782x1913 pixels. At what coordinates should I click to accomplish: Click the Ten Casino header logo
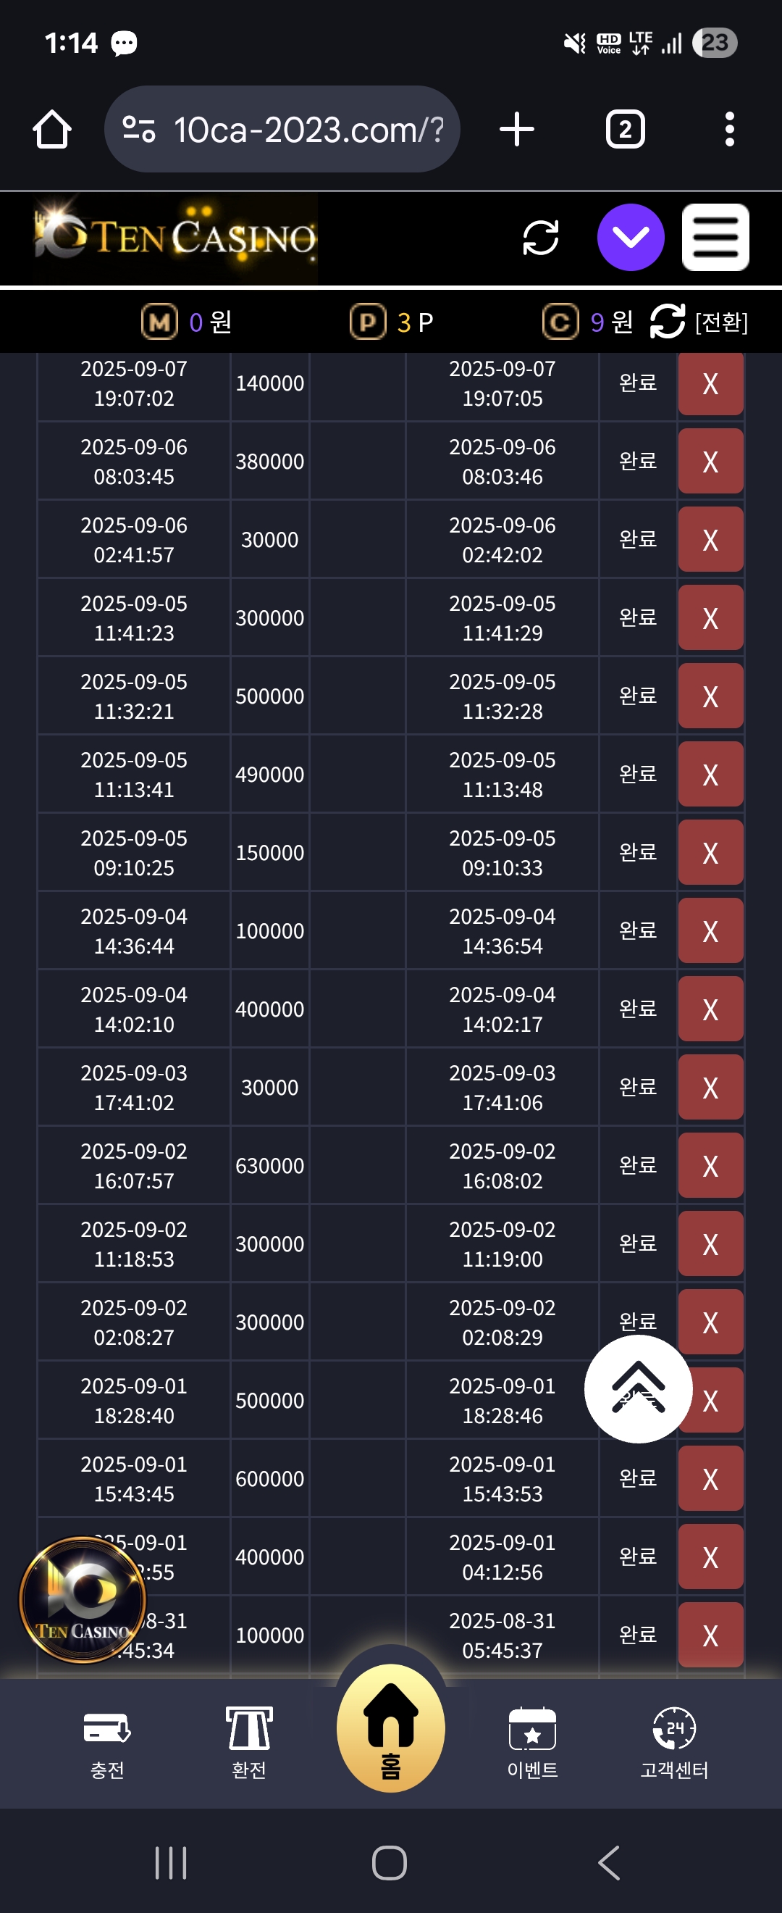click(176, 238)
